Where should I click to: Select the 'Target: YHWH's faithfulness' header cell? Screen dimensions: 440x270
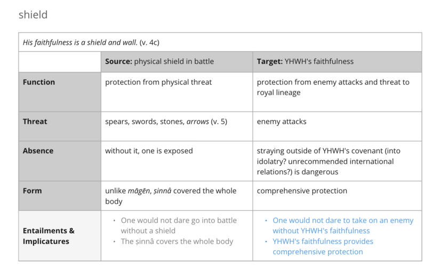click(305, 61)
